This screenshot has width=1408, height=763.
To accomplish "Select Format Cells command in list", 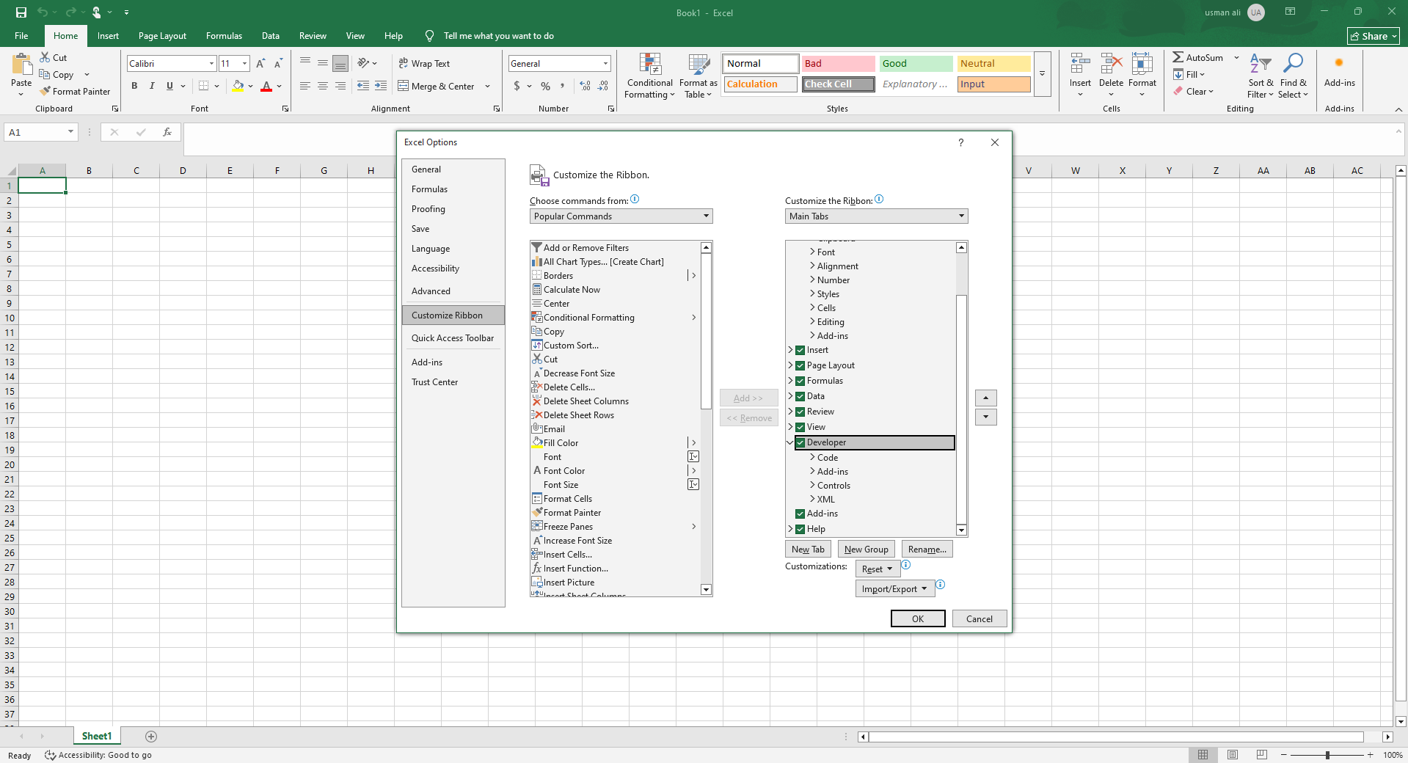I will 615,499.
